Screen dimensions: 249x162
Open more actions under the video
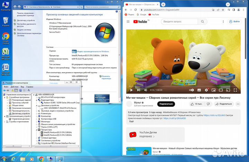238,104
